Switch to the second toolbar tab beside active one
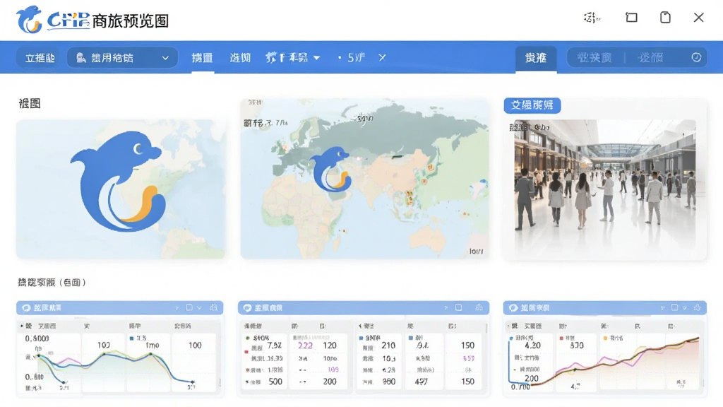The height and width of the screenshot is (407, 723). click(x=240, y=58)
